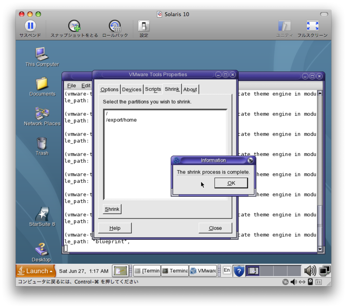
Task: Click OK in Information dialog
Action: (x=231, y=183)
